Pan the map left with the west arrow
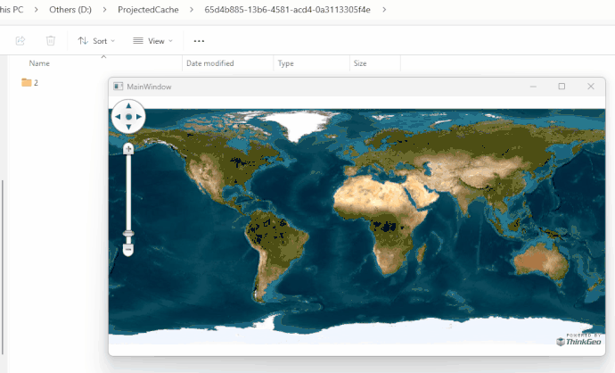615x373 pixels. pos(118,117)
